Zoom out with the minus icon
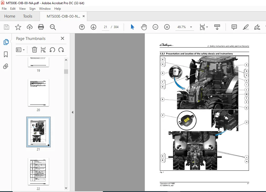 click(x=155, y=27)
